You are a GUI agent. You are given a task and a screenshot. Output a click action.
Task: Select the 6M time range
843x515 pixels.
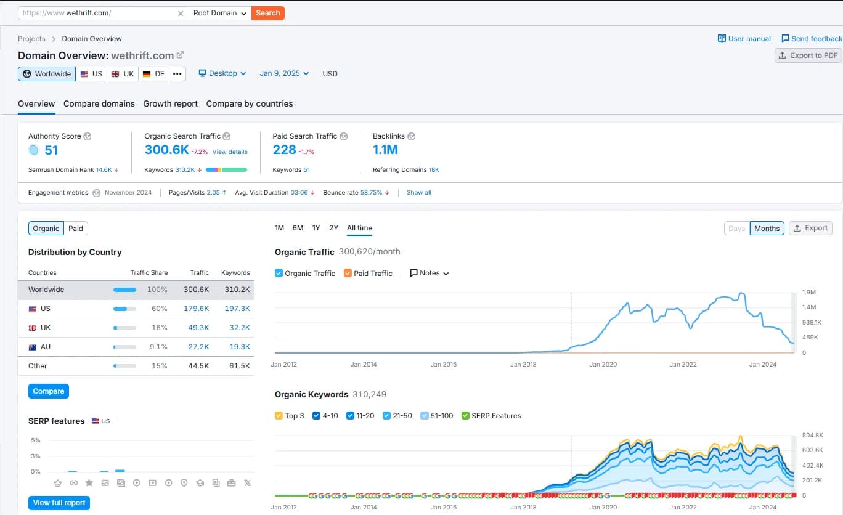pyautogui.click(x=298, y=228)
